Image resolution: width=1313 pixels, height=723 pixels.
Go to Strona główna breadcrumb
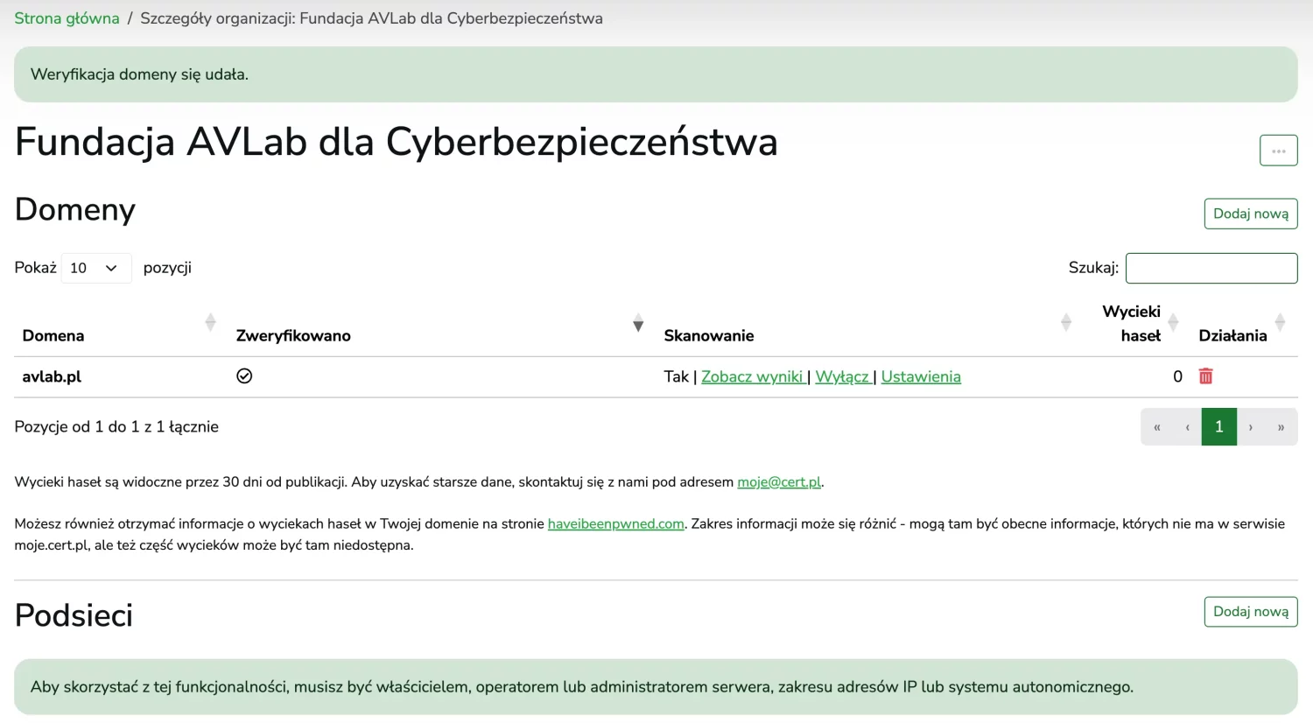pos(67,18)
